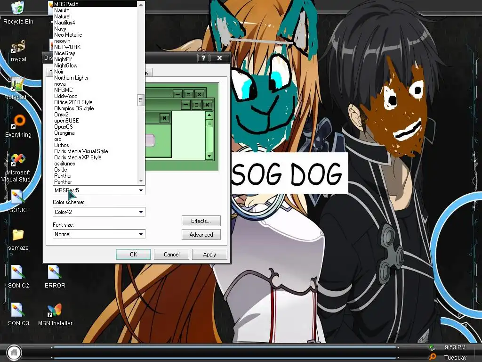Launch the MSN Installer shortcut
The width and height of the screenshot is (482, 362).
(55, 314)
